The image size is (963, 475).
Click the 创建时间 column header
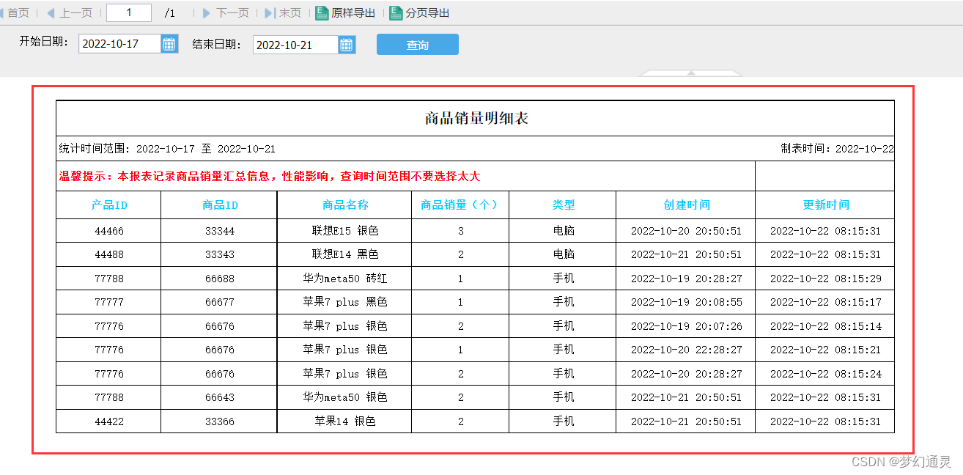coord(687,205)
